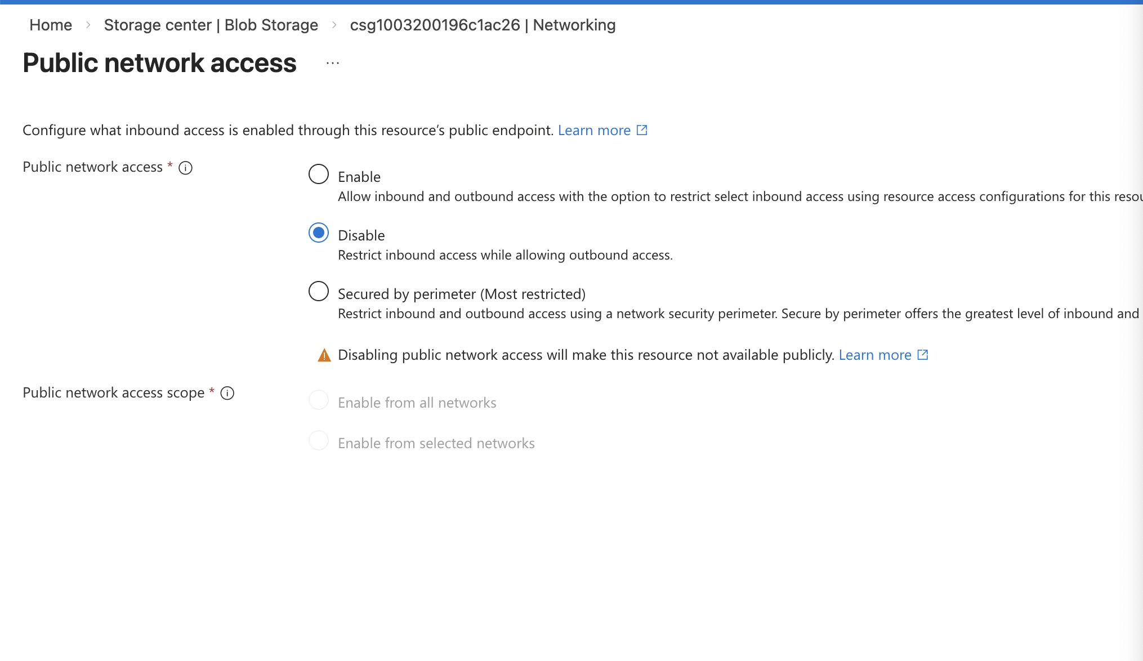Select the Enable radio button
The height and width of the screenshot is (661, 1143).
click(319, 174)
